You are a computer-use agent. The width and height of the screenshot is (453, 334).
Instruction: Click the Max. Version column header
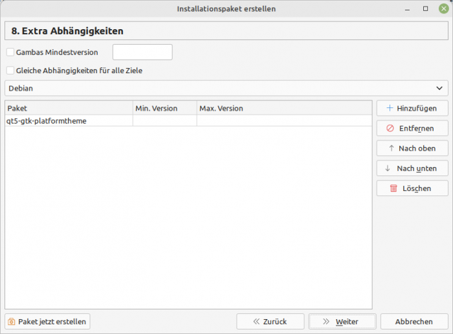(x=284, y=108)
